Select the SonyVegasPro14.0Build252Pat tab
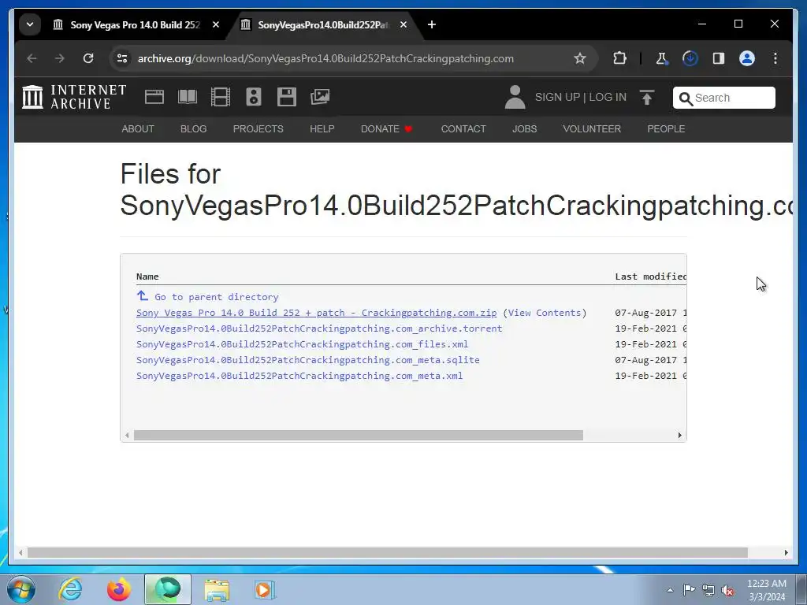 pyautogui.click(x=324, y=24)
